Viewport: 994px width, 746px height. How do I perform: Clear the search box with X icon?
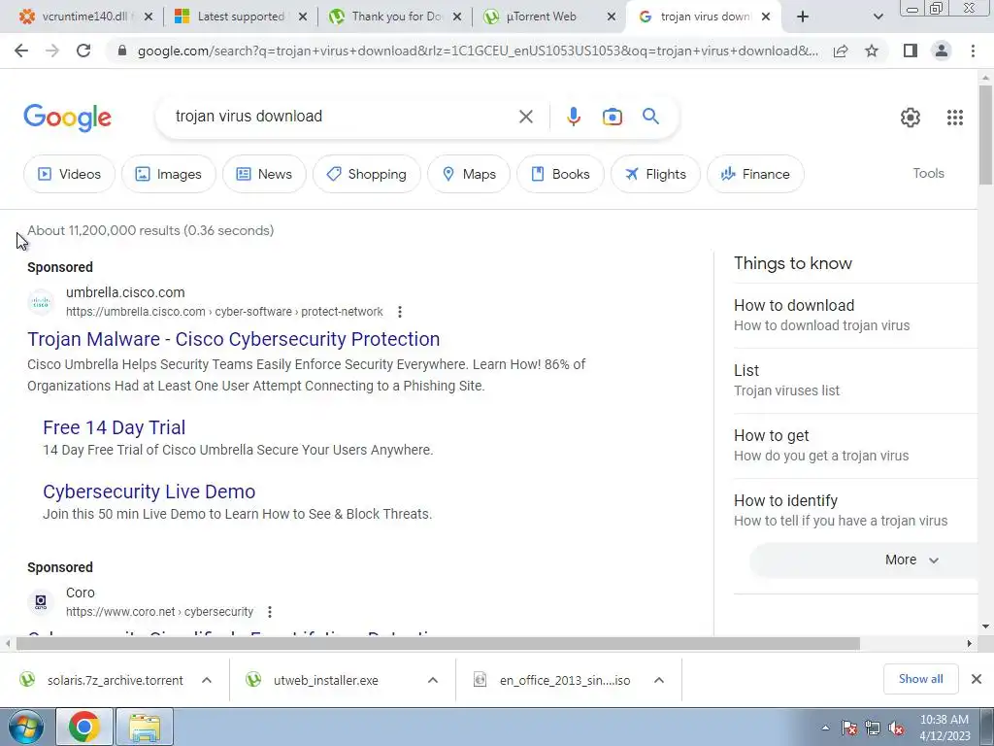coord(525,117)
